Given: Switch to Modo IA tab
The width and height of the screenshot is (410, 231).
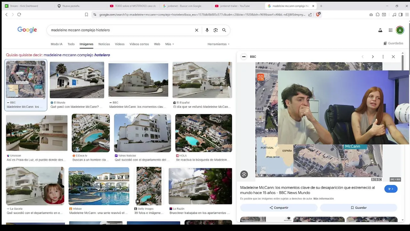Looking at the screenshot, I should (x=56, y=44).
